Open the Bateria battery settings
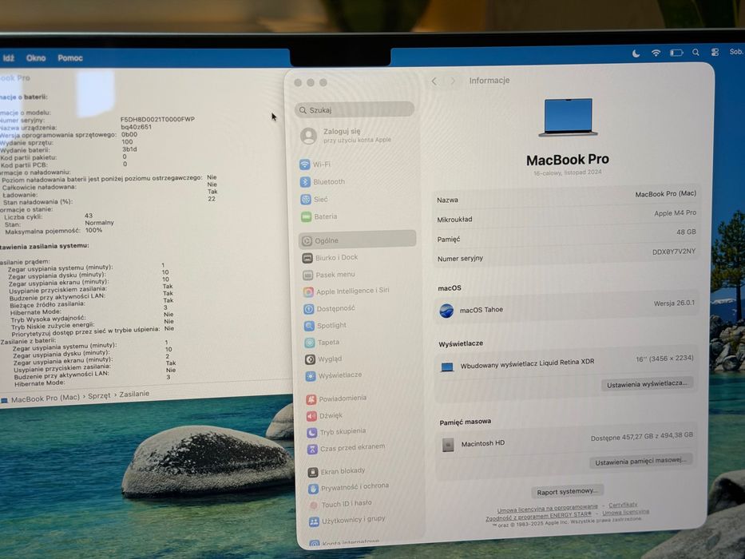The height and width of the screenshot is (559, 745). [x=319, y=216]
